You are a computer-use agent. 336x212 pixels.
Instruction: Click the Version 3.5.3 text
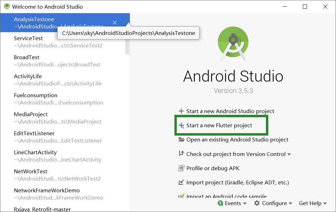pos(233,91)
